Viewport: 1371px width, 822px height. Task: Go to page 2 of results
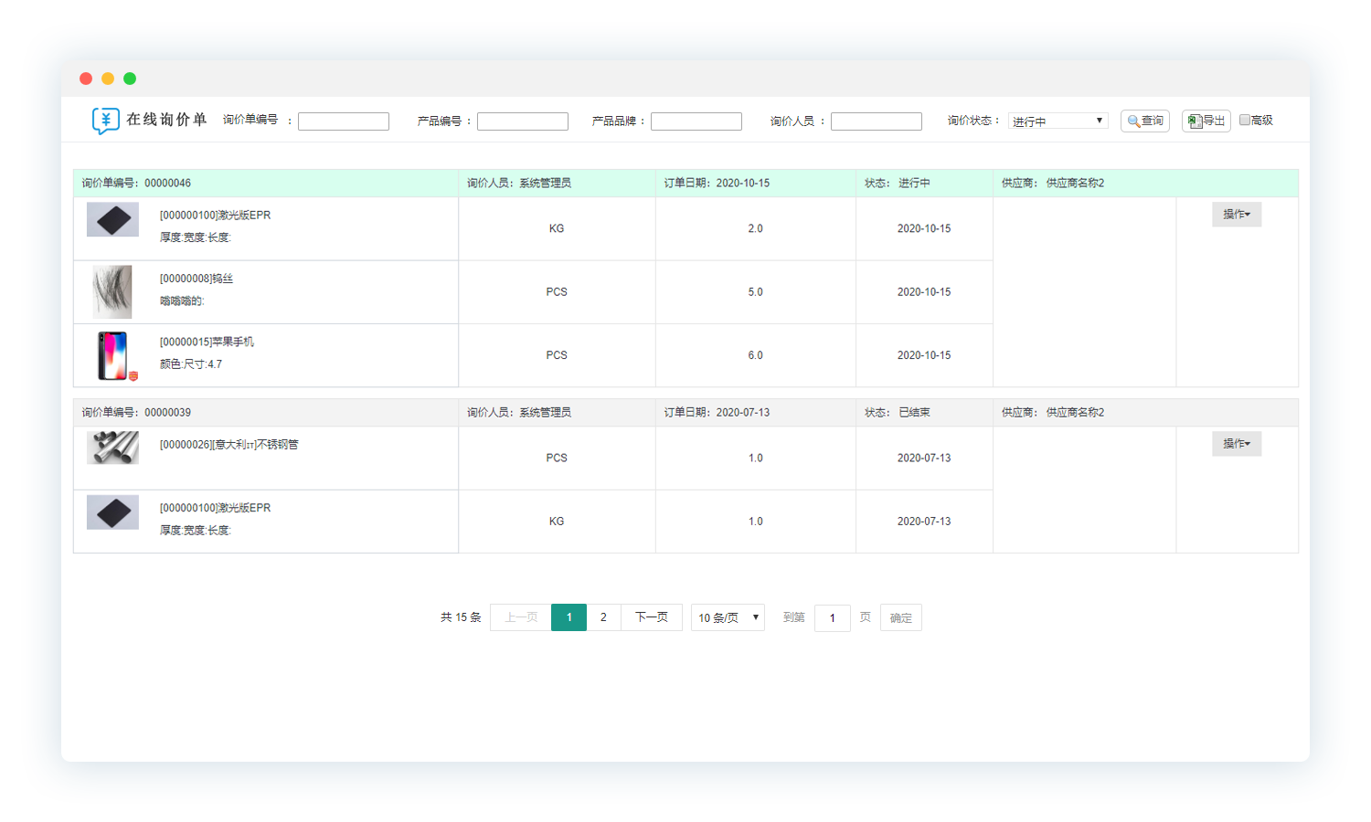603,617
